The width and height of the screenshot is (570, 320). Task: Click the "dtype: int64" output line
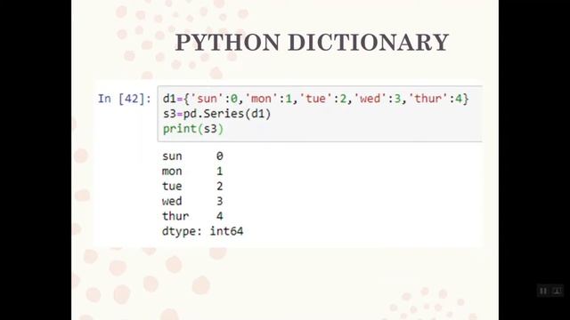click(x=202, y=231)
